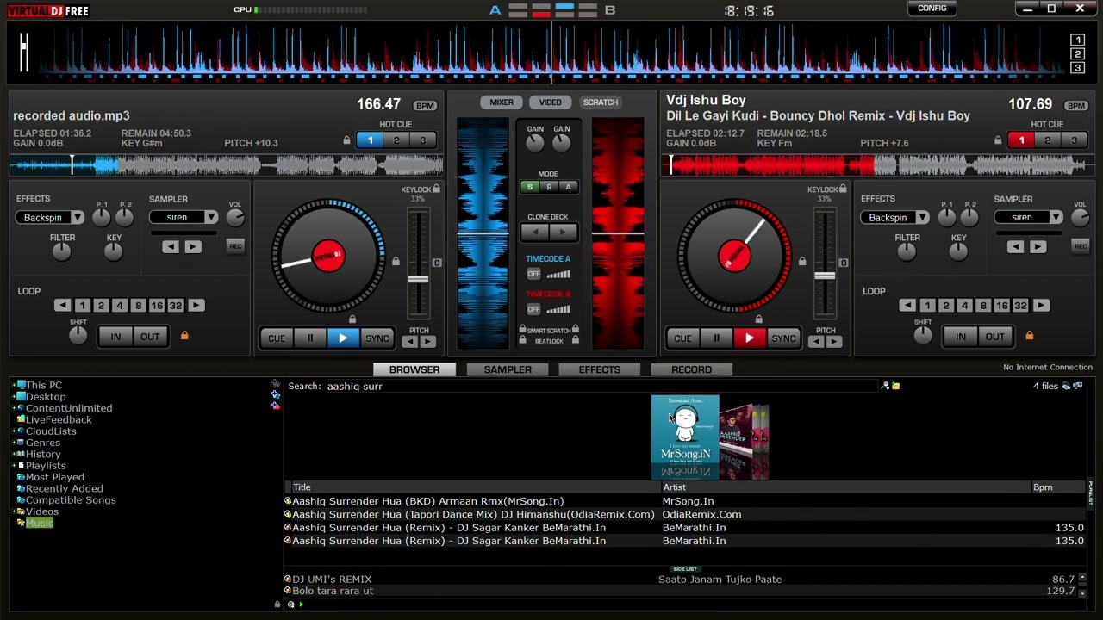
Task: Click the search field containing aashiq surr
Action: [601, 387]
